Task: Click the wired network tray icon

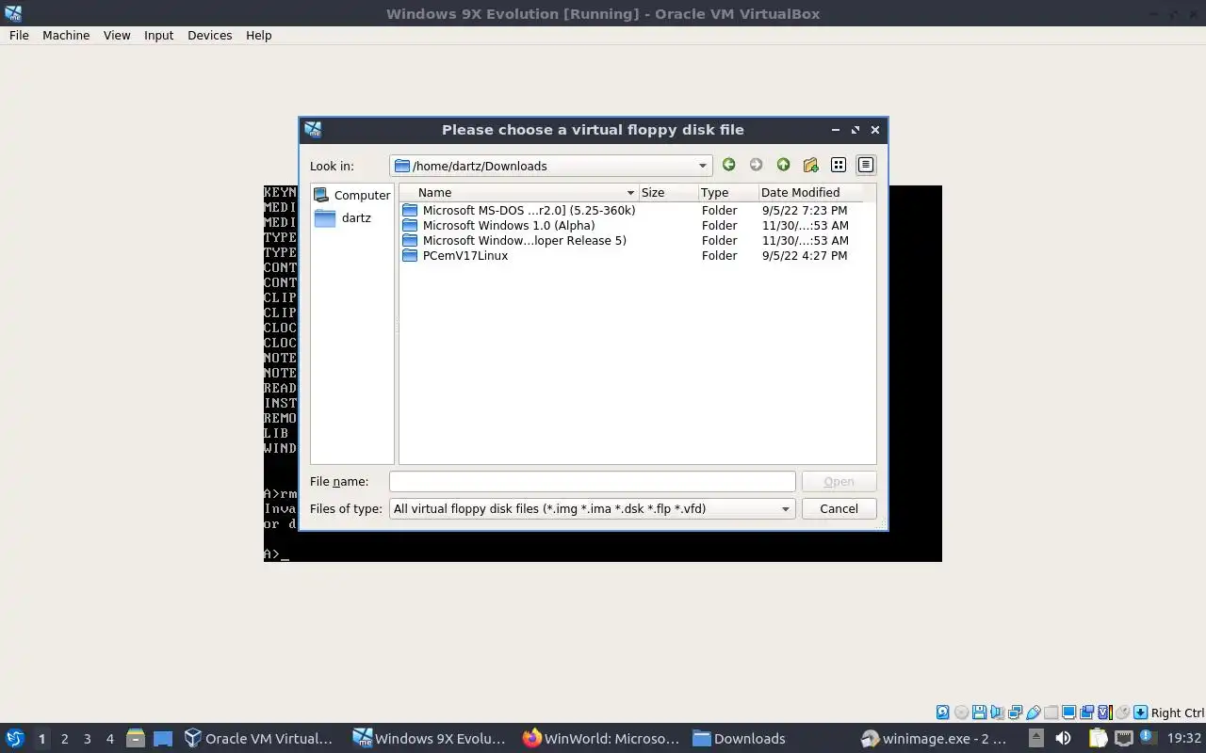Action: tap(1123, 738)
